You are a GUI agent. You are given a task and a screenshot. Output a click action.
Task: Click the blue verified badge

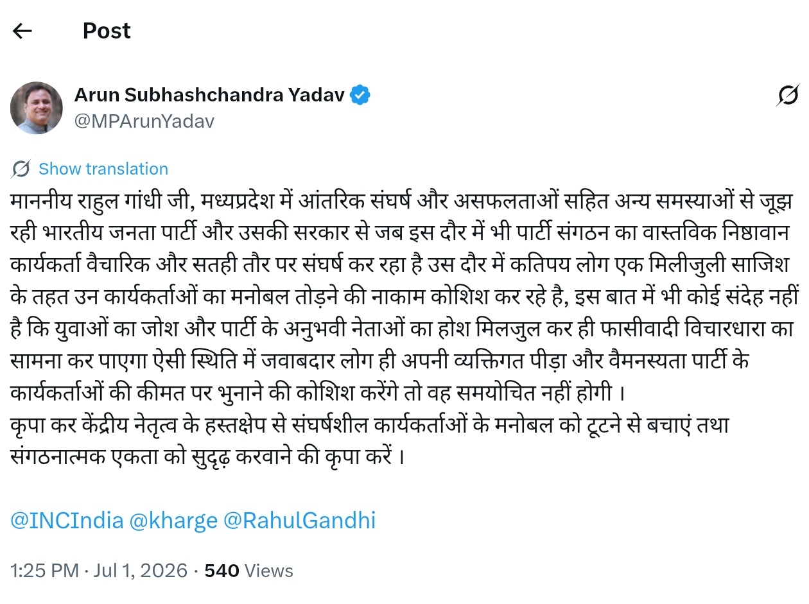(x=360, y=96)
